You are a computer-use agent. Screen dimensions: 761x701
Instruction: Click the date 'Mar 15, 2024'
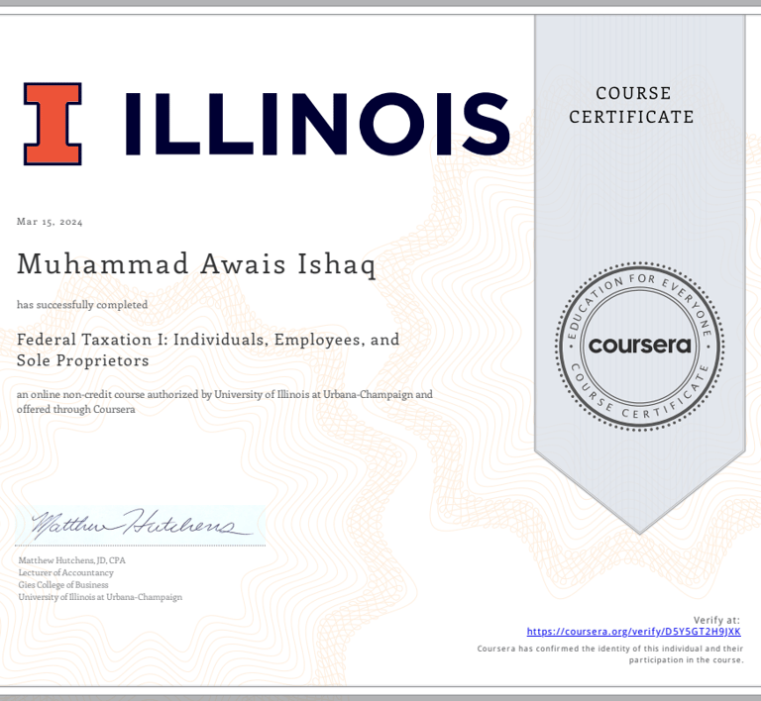click(x=50, y=222)
